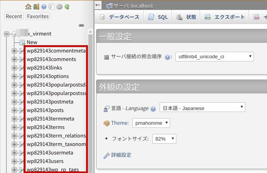267x173 pixels.
Task: Open table wp829143term_relationships
Action: click(x=56, y=136)
